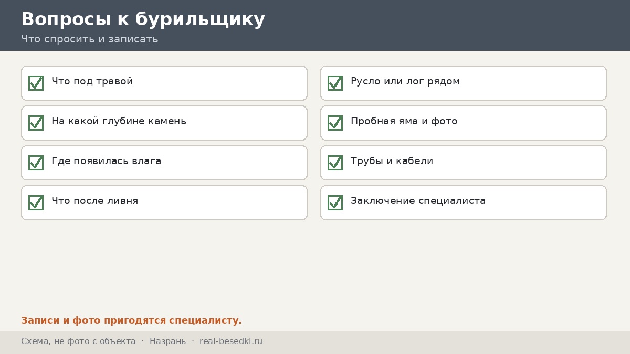
Task: Uncheck the "На какой глубине камень" checkbox
Action: point(36,123)
